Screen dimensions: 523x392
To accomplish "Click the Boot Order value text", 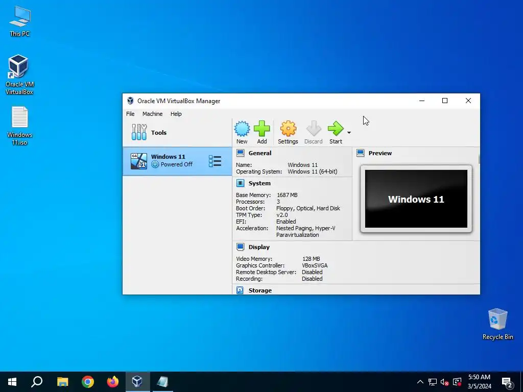I will click(x=308, y=208).
